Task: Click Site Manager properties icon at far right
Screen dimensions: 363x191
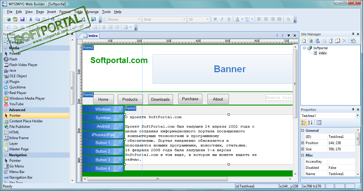Action: click(353, 41)
